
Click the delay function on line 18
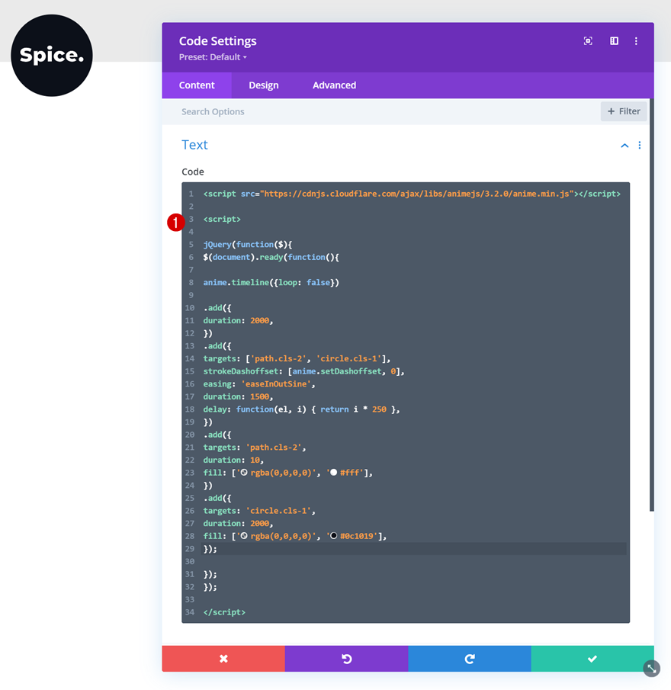(x=301, y=409)
